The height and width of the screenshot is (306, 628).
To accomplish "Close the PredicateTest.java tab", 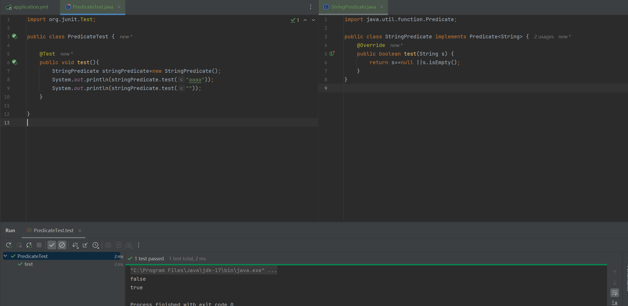I will pyautogui.click(x=119, y=7).
